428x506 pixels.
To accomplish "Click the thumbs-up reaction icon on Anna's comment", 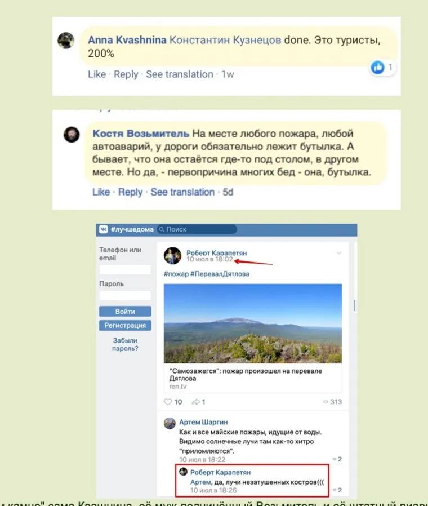I will tap(377, 67).
